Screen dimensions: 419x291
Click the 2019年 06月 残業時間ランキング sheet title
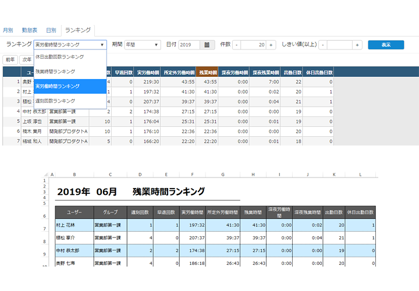(x=131, y=191)
